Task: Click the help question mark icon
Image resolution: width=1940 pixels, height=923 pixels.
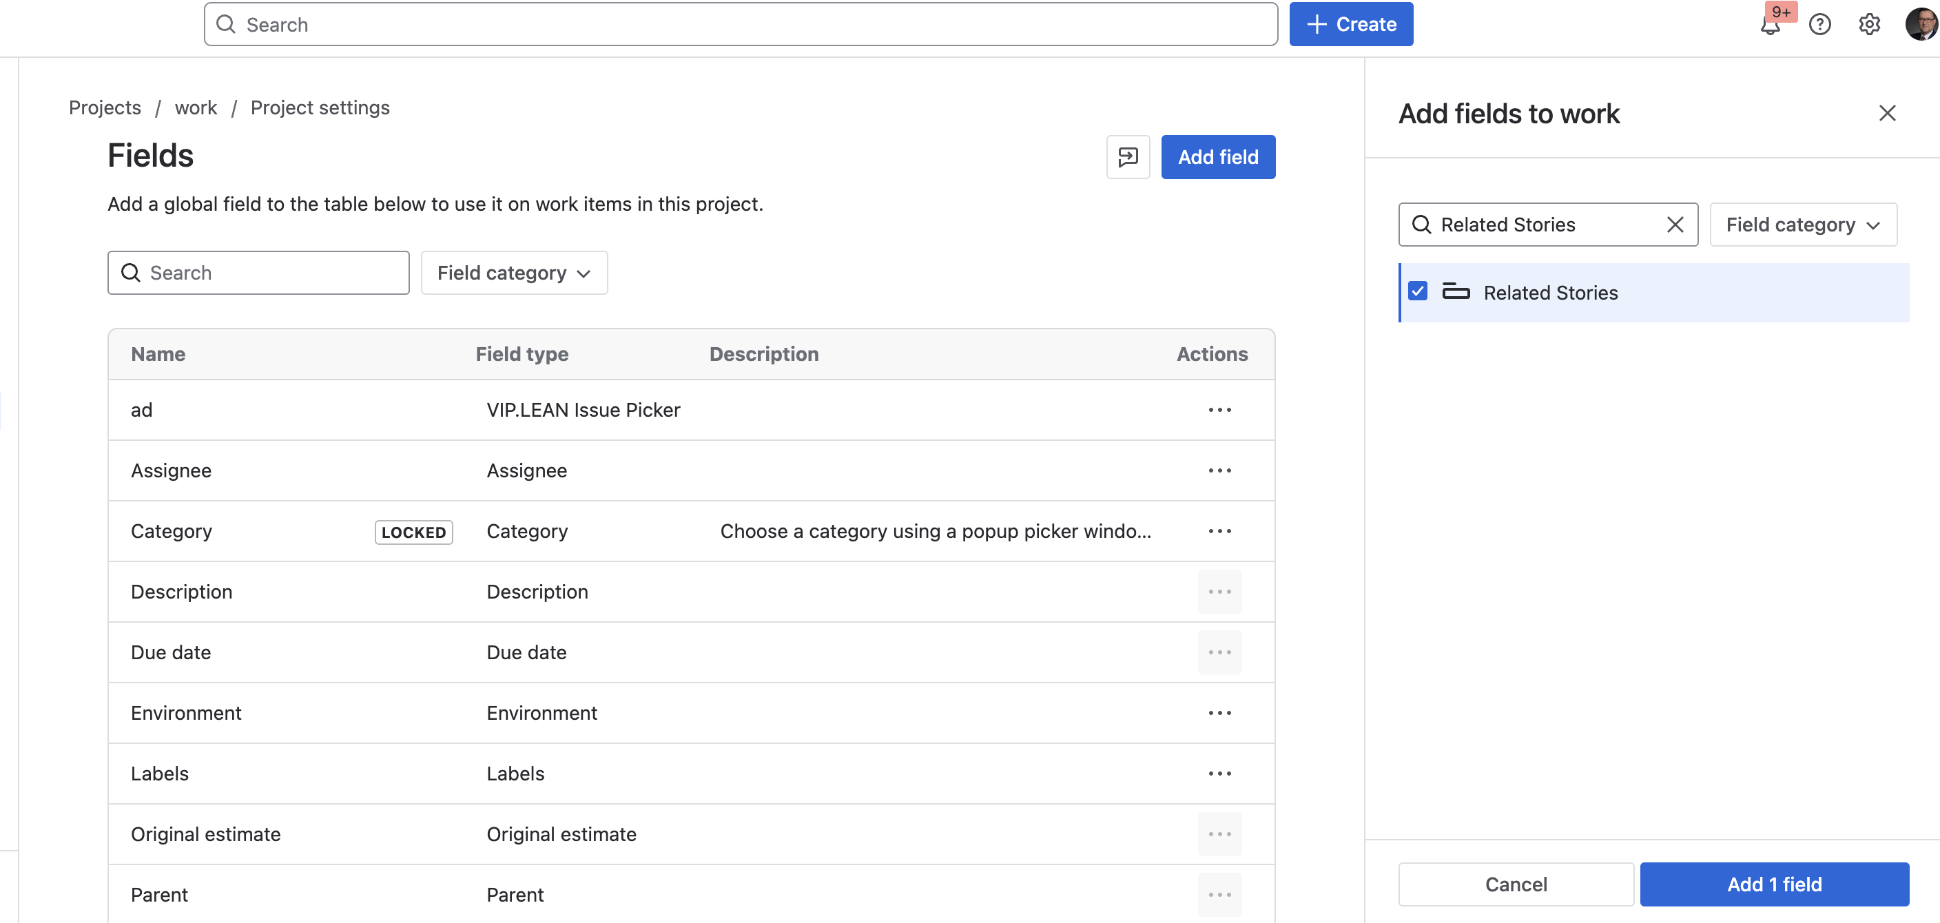Action: click(1819, 25)
